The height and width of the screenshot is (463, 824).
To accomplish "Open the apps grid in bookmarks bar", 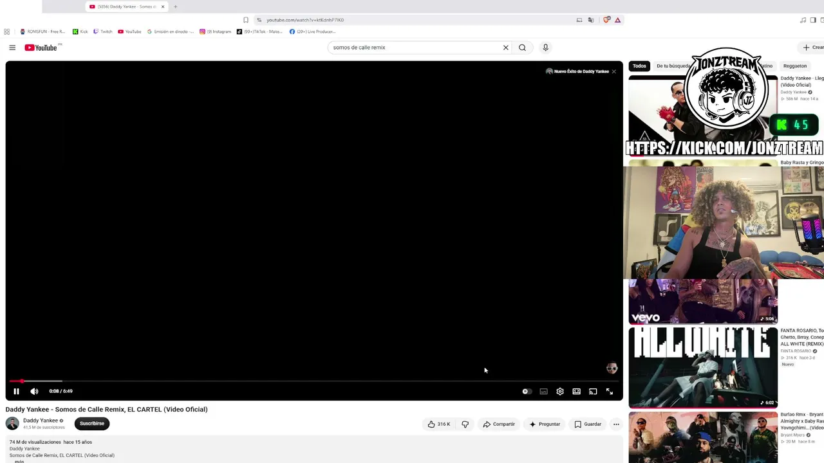I will click(x=6, y=32).
